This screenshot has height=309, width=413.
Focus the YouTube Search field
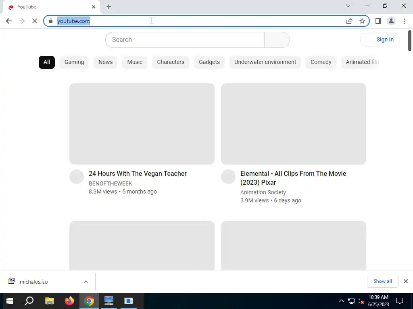pos(185,40)
